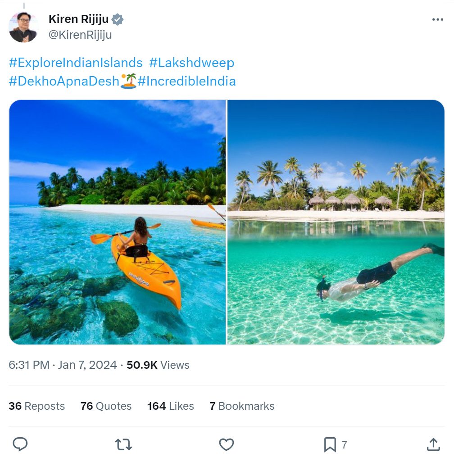454x462 pixels.
Task: Click the @KirenRijiju handle
Action: 80,35
